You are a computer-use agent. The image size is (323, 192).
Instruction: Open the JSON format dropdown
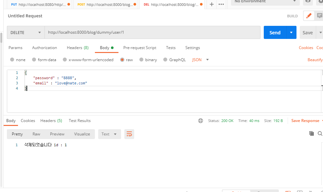tap(200, 60)
